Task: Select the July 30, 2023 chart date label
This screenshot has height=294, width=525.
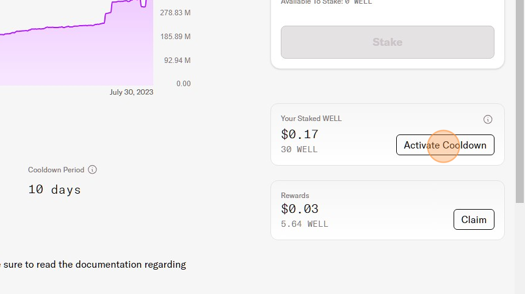Action: (131, 92)
